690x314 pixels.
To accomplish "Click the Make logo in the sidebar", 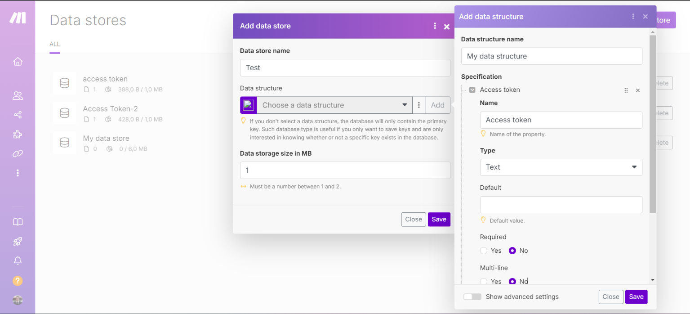I will click(x=18, y=18).
